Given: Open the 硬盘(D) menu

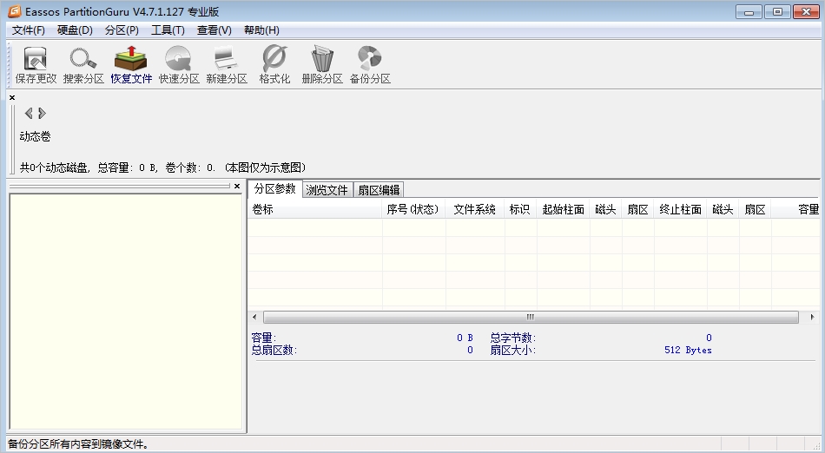Looking at the screenshot, I should click(75, 30).
